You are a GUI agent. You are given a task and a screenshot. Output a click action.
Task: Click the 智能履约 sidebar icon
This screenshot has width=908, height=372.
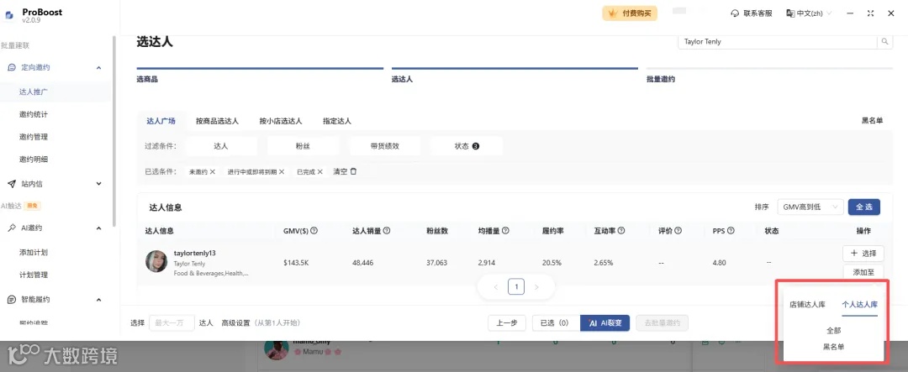(x=12, y=300)
